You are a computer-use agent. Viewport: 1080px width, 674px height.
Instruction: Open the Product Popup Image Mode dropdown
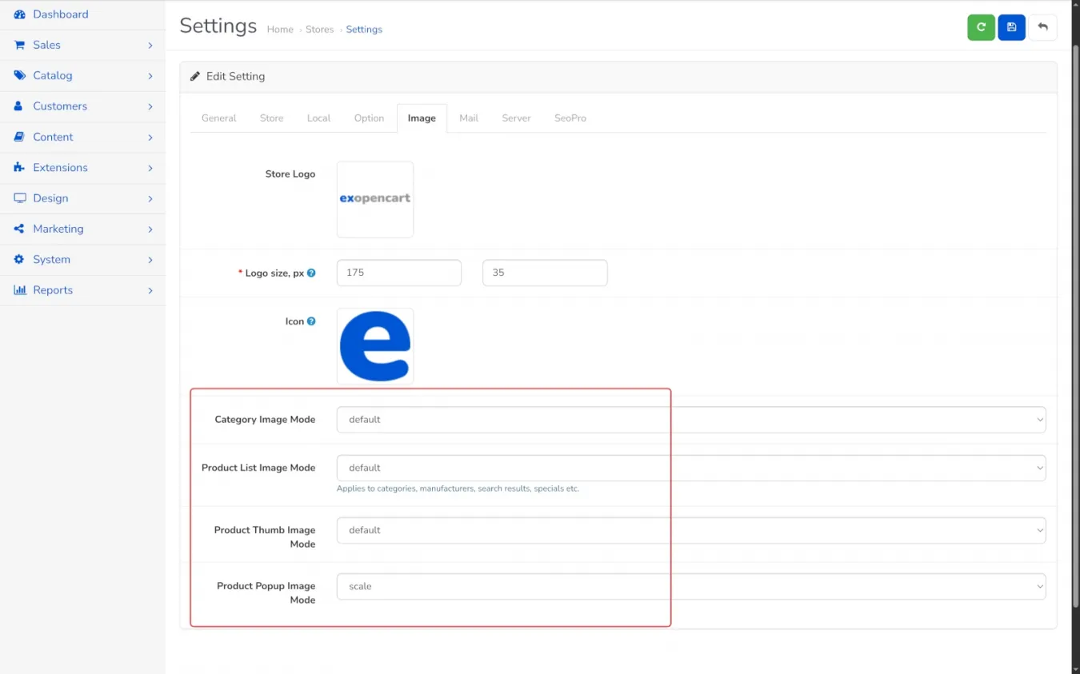click(690, 586)
